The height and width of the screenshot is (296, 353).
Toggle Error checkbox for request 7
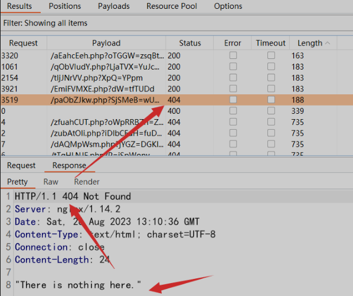pos(233,144)
